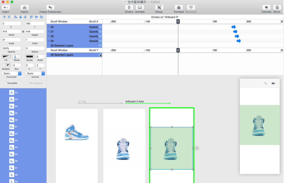Click the Fill color swatch
284x183 pixels.
[x=6, y=56]
